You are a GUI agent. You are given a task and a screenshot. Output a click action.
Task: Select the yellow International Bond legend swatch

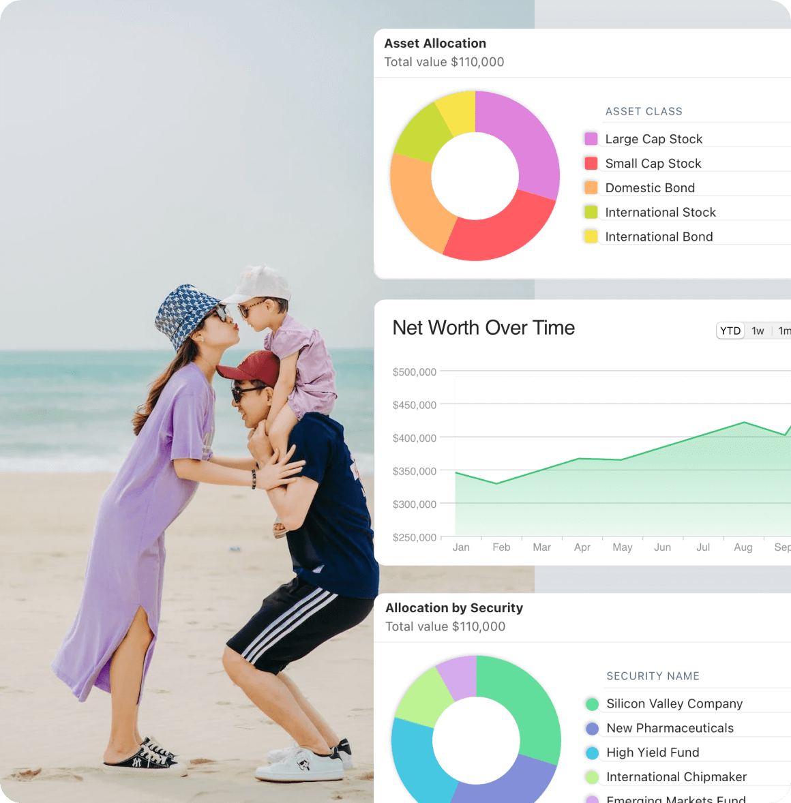[x=591, y=237]
